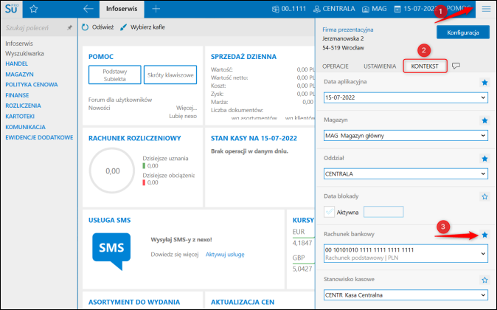Click the Podstawy Subiekta button

tap(115, 75)
